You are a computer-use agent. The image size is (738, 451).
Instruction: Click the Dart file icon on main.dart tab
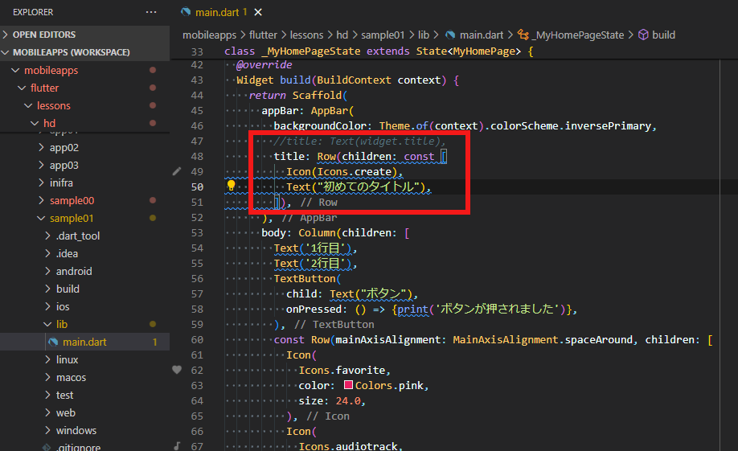click(187, 12)
